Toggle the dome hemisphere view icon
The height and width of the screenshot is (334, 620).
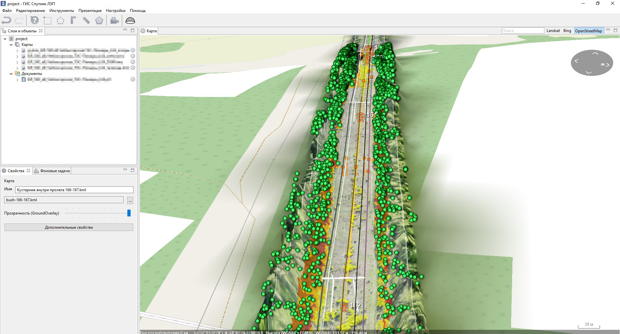(x=130, y=21)
